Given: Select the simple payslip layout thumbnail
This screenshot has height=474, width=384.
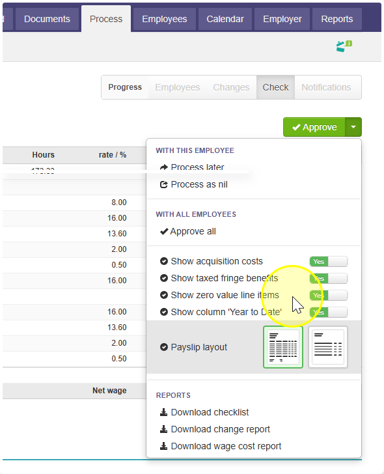Looking at the screenshot, I should click(328, 347).
